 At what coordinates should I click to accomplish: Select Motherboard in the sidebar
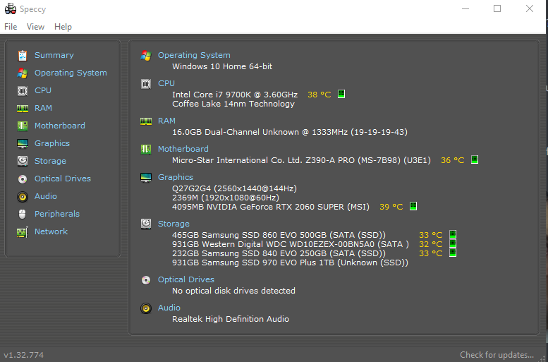(x=60, y=126)
